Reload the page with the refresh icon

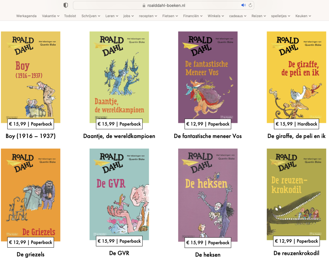250,5
